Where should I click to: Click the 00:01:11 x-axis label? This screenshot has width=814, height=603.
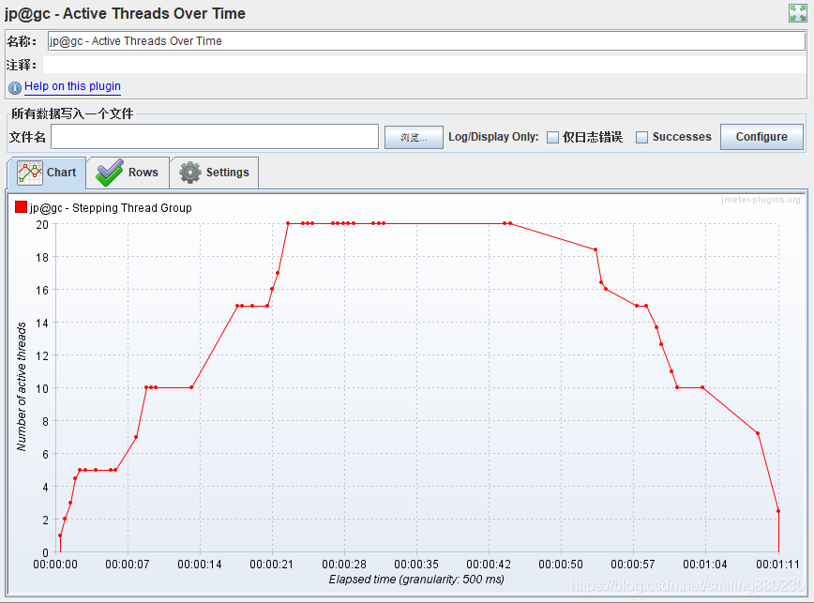777,564
